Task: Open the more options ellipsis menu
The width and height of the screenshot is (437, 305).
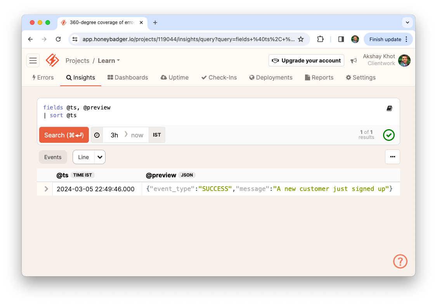Action: [x=392, y=157]
